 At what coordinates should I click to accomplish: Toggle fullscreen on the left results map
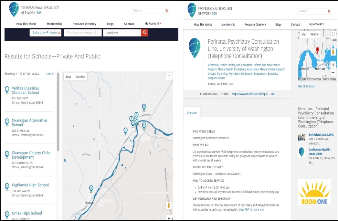[x=168, y=77]
